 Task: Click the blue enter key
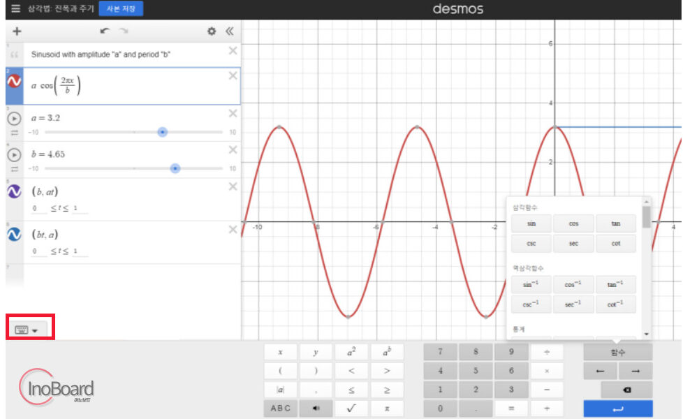pyautogui.click(x=617, y=409)
